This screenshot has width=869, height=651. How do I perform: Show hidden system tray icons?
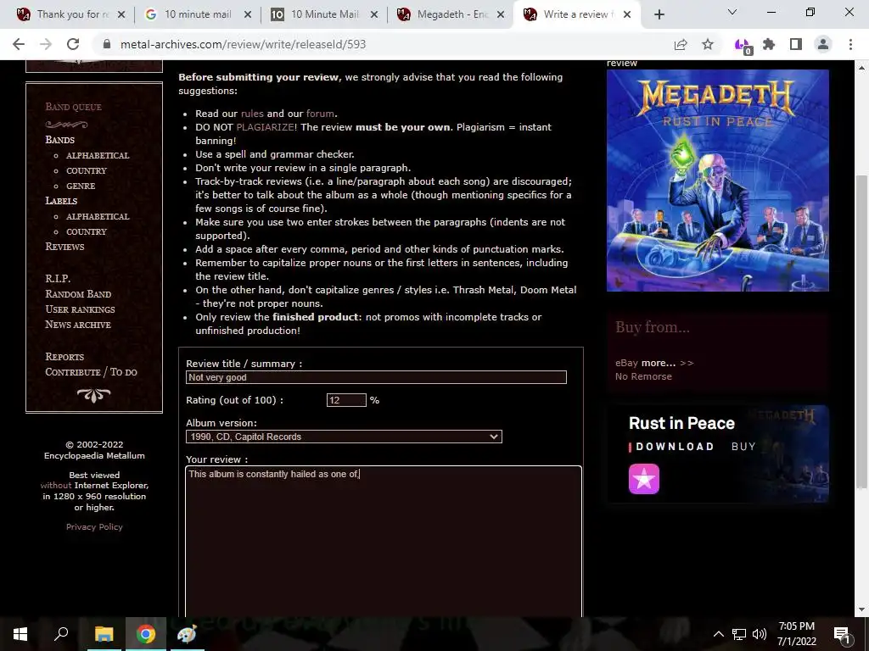pos(718,634)
